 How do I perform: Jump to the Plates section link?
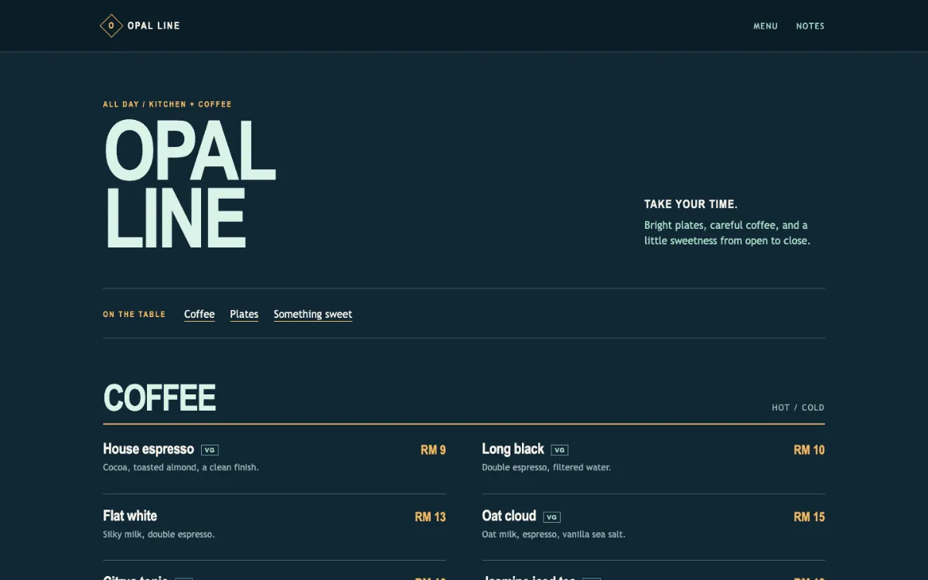tap(244, 315)
